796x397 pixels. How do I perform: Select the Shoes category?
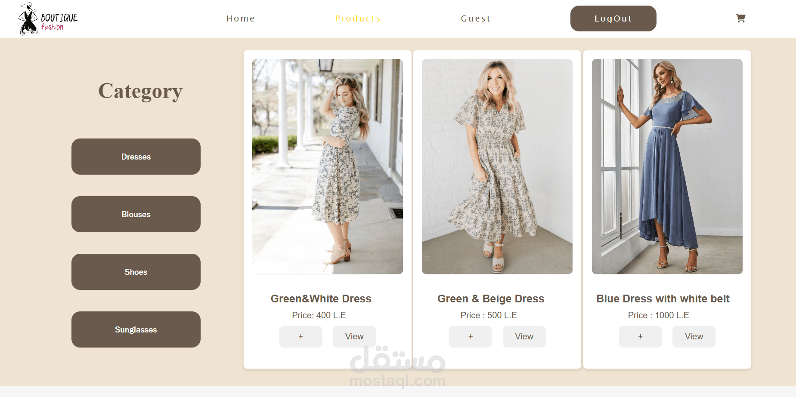[x=136, y=272]
